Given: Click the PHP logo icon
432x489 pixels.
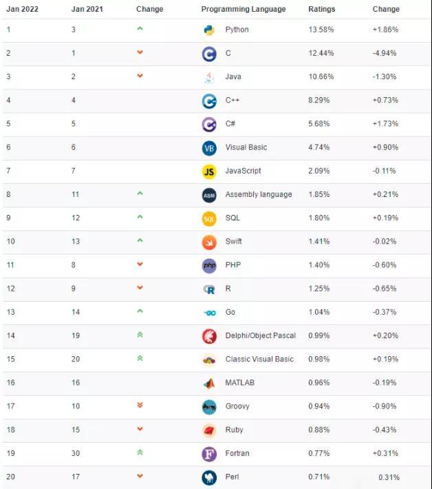Looking at the screenshot, I should (x=209, y=265).
